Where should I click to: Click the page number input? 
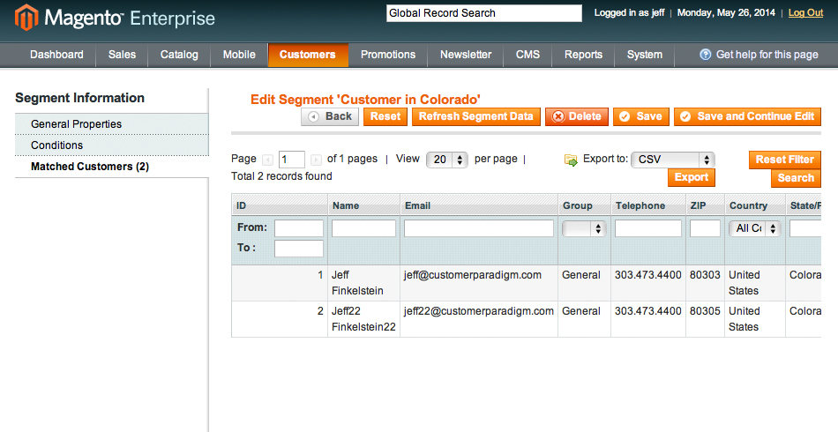(x=292, y=160)
